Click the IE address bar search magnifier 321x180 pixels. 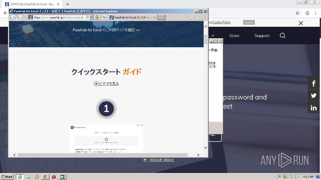(87, 17)
